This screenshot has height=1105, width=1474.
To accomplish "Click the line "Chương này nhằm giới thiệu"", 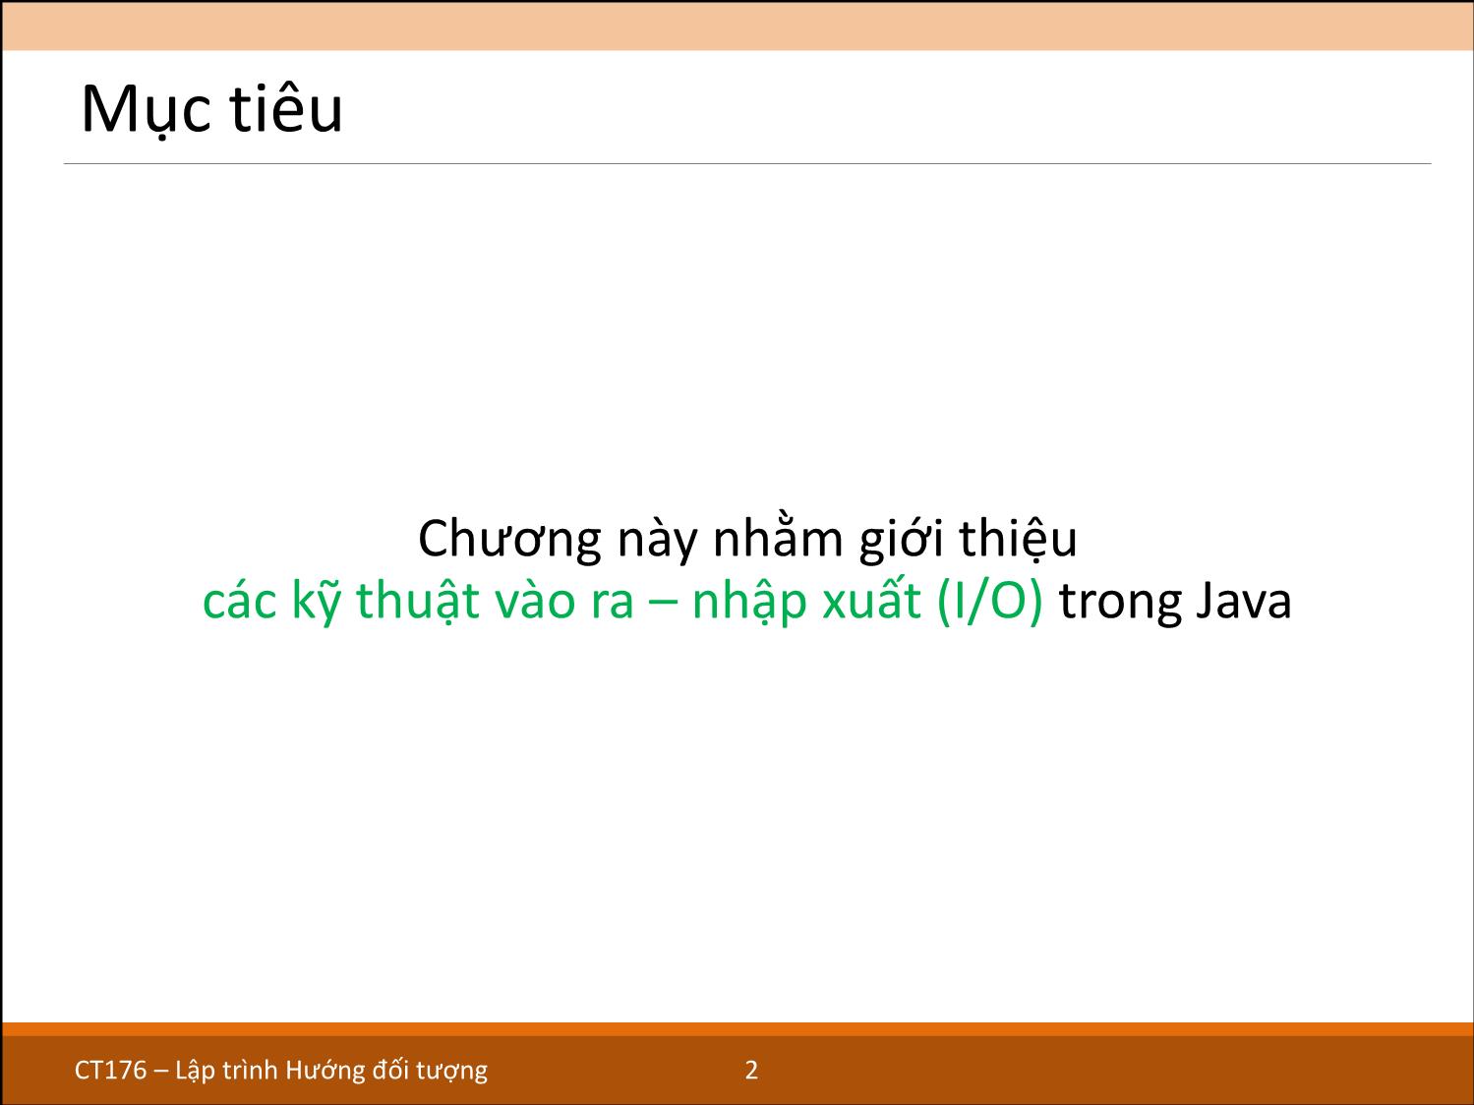I will click(747, 539).
